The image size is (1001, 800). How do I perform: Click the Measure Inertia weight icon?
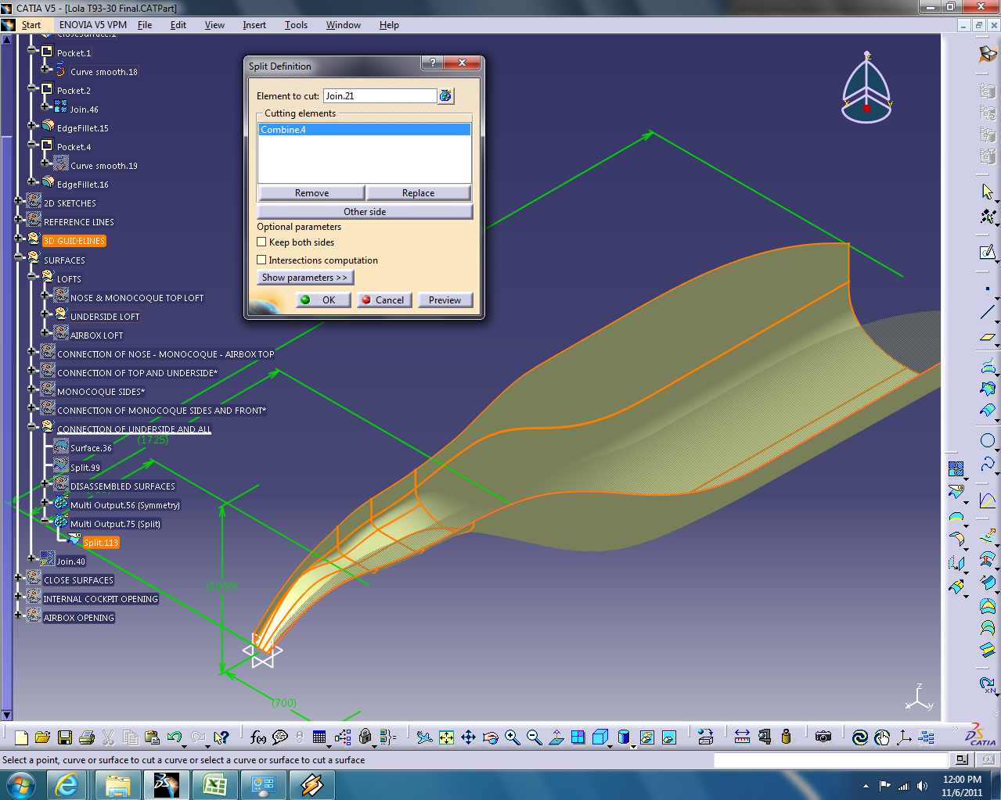(786, 737)
